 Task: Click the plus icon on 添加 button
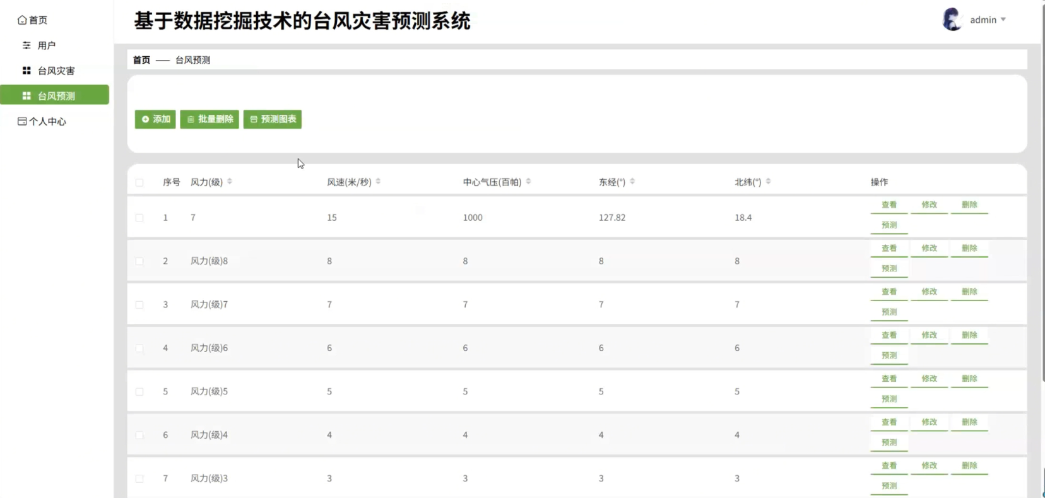point(145,119)
